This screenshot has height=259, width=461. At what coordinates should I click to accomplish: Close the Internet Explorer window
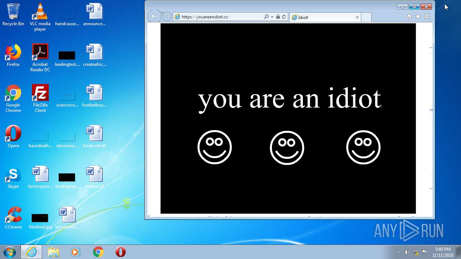point(426,6)
